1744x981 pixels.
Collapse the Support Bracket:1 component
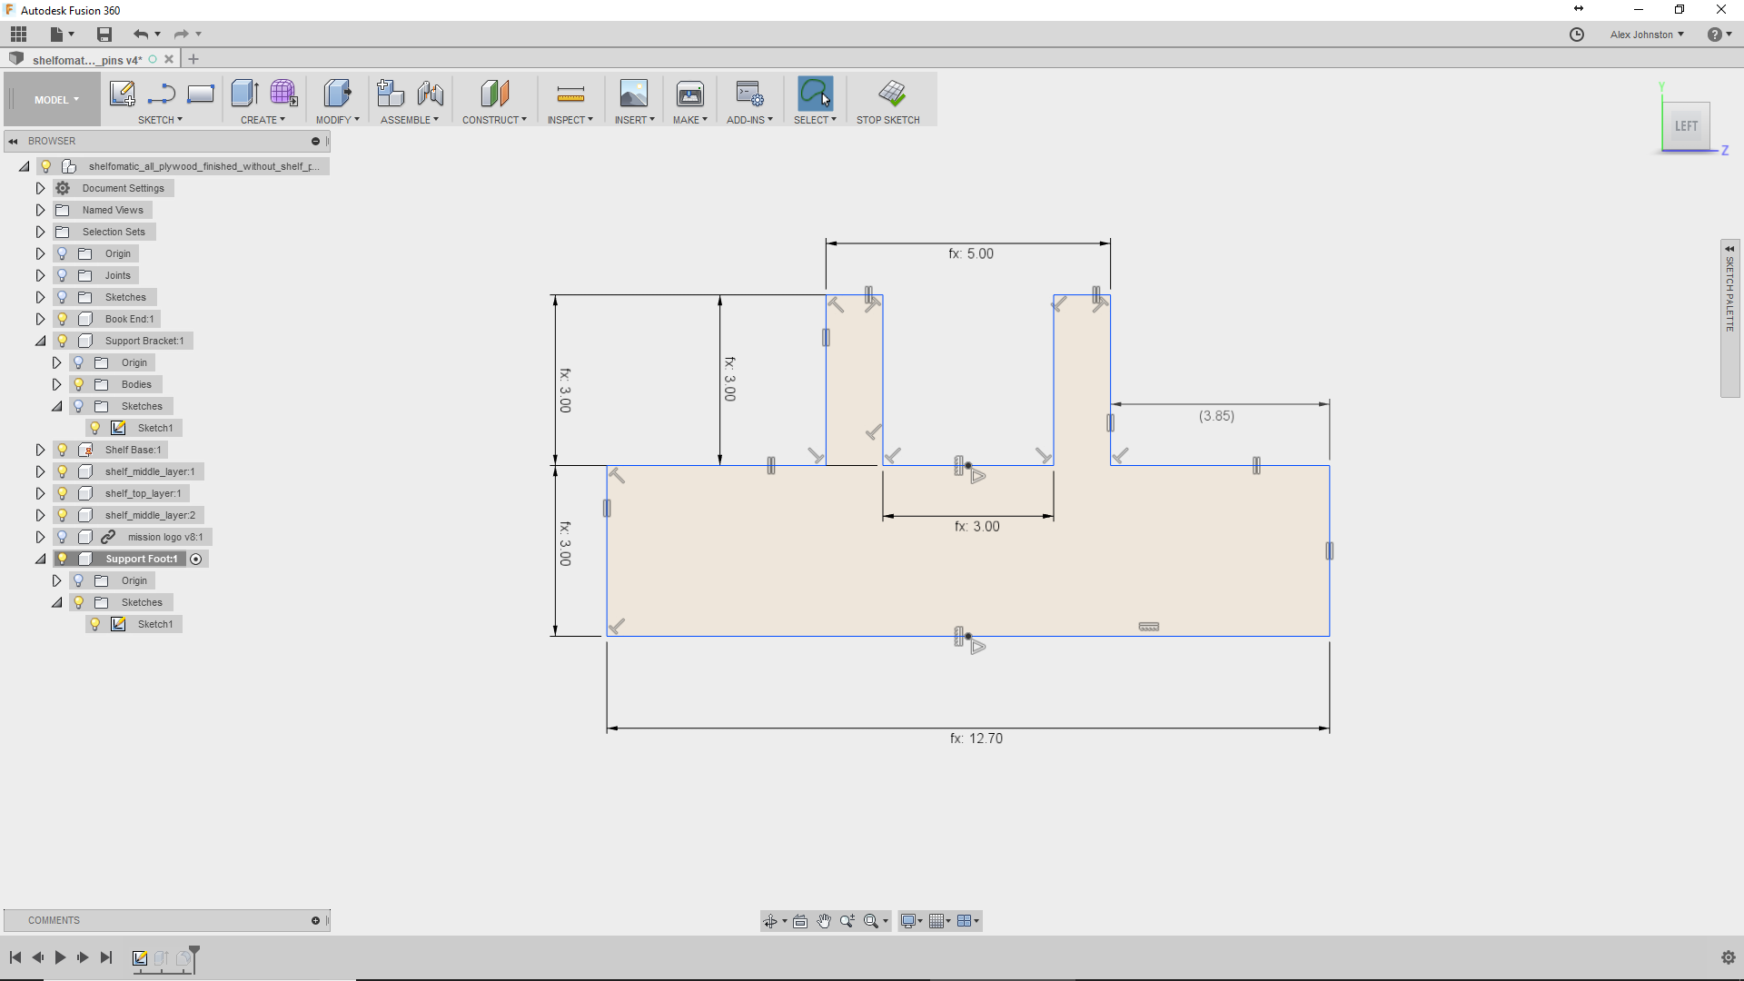tap(40, 341)
